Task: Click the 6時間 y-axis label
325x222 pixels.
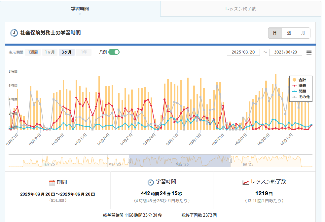Action: 13,85
